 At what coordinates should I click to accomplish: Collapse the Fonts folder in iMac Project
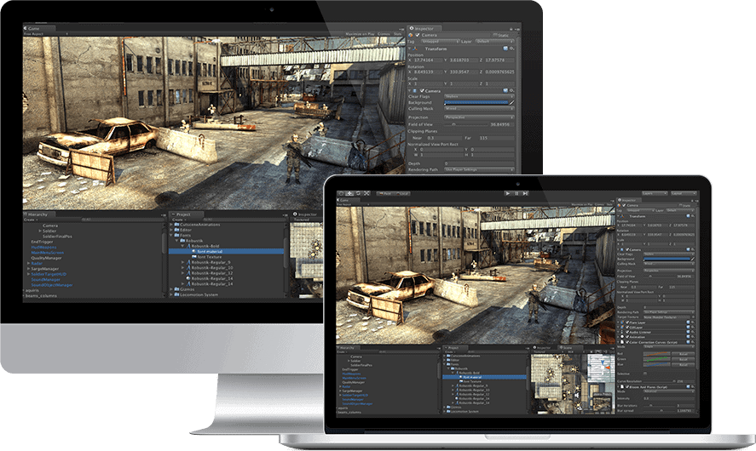point(171,235)
